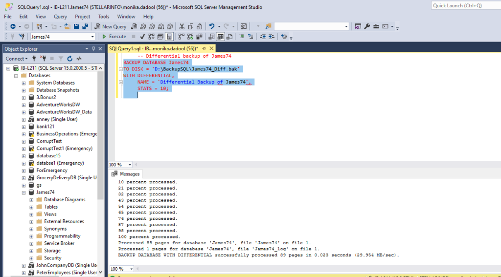This screenshot has width=501, height=277.
Task: Open the Window menu
Action: tap(126, 17)
